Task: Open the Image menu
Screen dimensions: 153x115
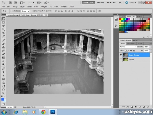Action: coord(15,7)
